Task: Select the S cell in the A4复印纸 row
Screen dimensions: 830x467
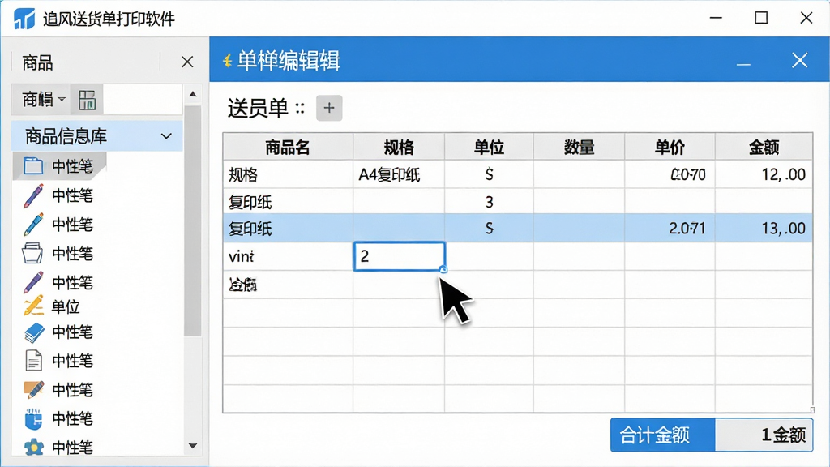Action: [489, 174]
